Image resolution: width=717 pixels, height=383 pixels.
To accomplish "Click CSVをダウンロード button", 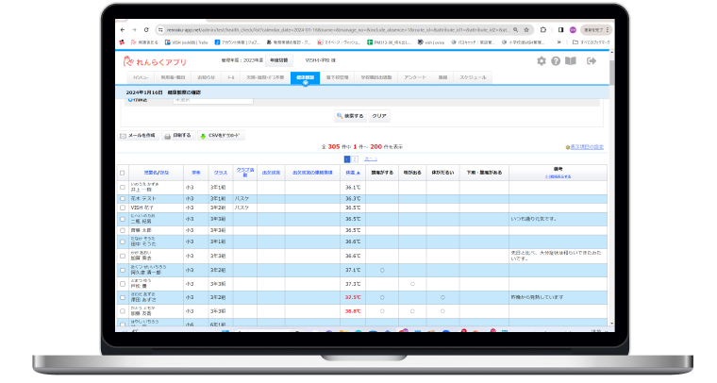I will click(x=221, y=136).
